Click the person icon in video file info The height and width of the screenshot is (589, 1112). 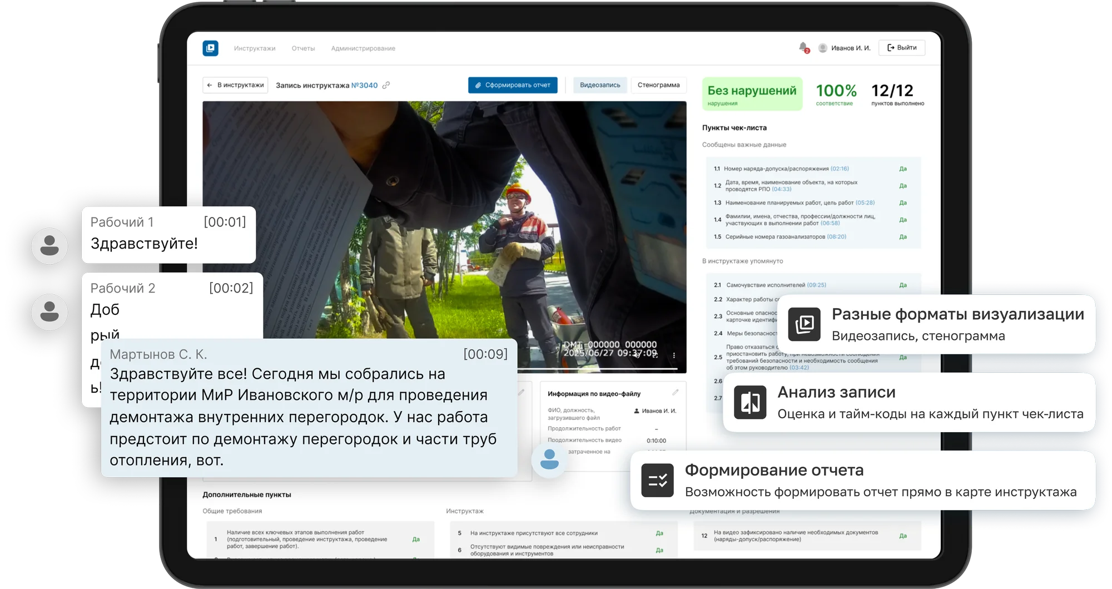[637, 411]
